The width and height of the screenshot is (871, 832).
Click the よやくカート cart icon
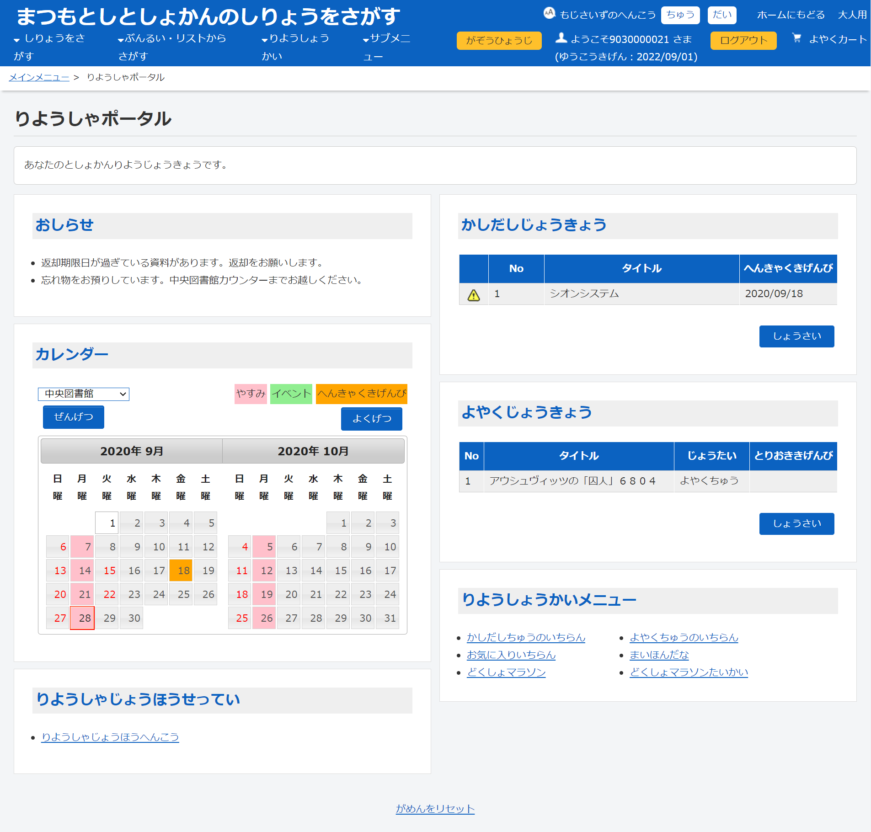[x=796, y=38]
